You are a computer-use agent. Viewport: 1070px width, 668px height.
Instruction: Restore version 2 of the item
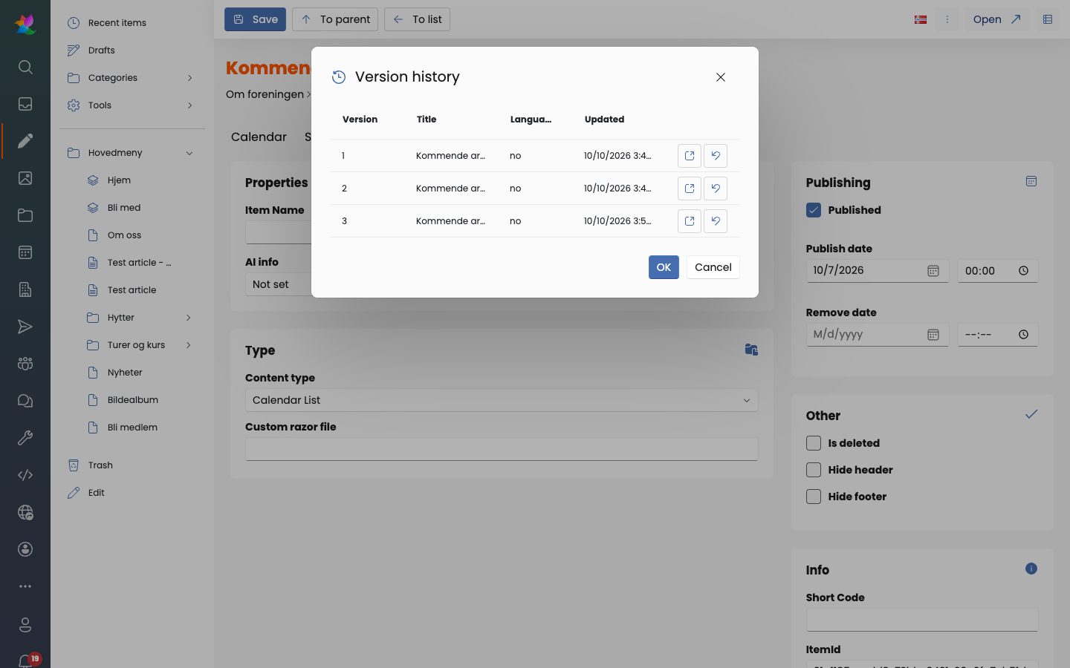716,189
